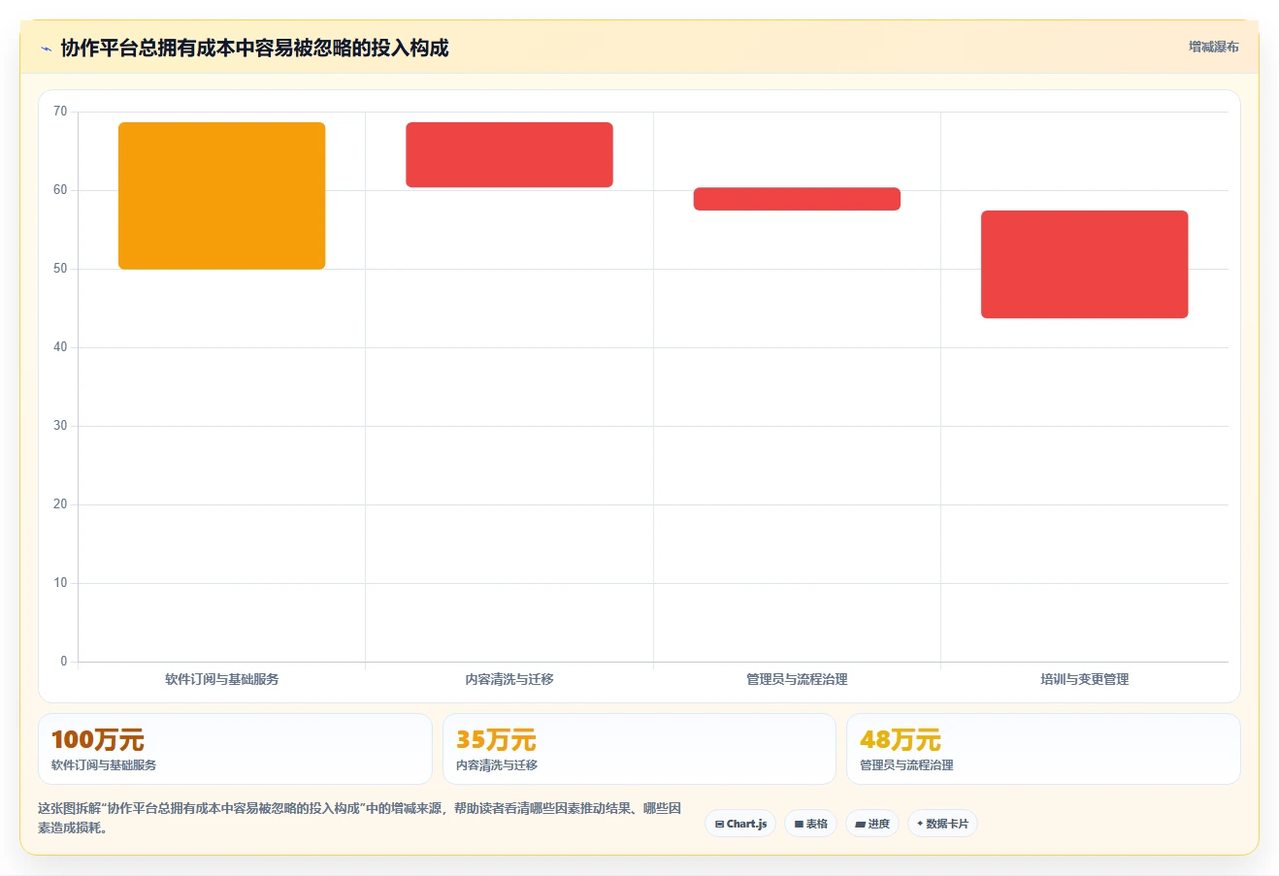Click the 软件订阅与基础服务 caption under 100万元
The height and width of the screenshot is (876, 1279).
[x=104, y=765]
